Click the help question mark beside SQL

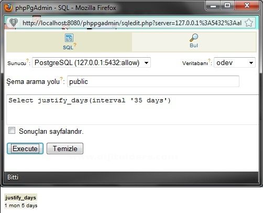tap(75, 45)
